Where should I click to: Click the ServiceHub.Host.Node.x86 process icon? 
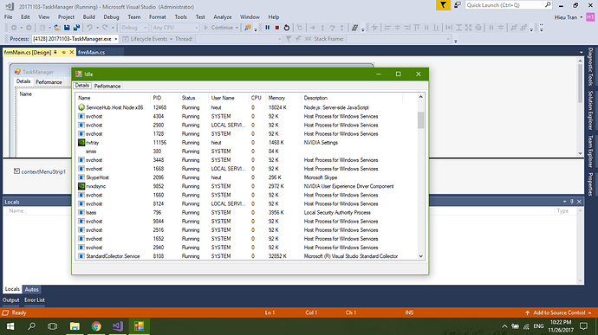[81, 107]
